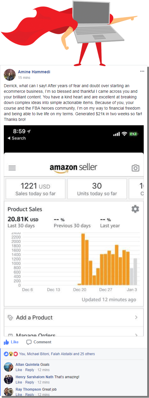Open the hamburger menu in Amazon Seller

[x=12, y=168]
